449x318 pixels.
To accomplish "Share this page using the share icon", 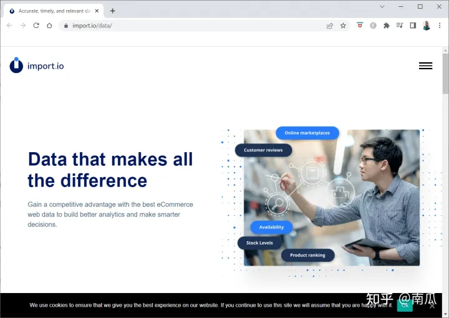I will [330, 26].
